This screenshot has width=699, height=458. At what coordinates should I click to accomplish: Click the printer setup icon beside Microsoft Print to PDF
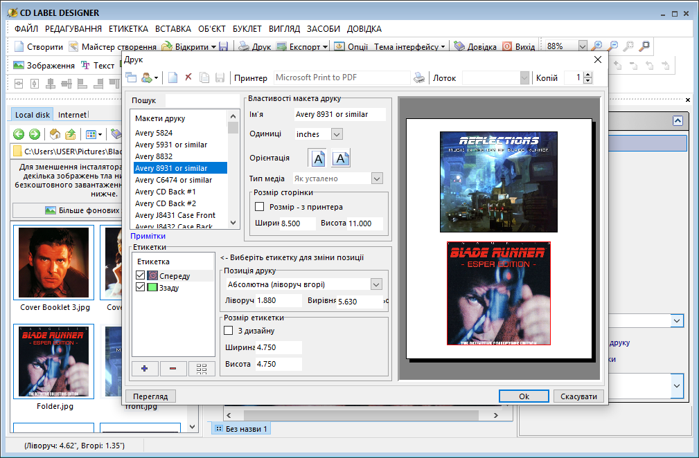[419, 78]
